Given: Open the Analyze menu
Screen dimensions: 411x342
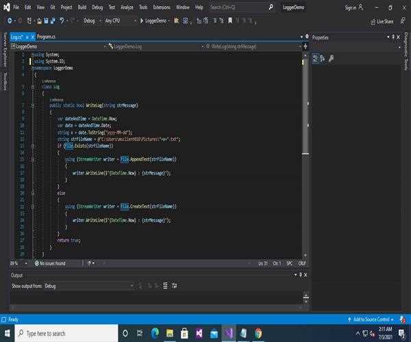Looking at the screenshot, I should (127, 7).
